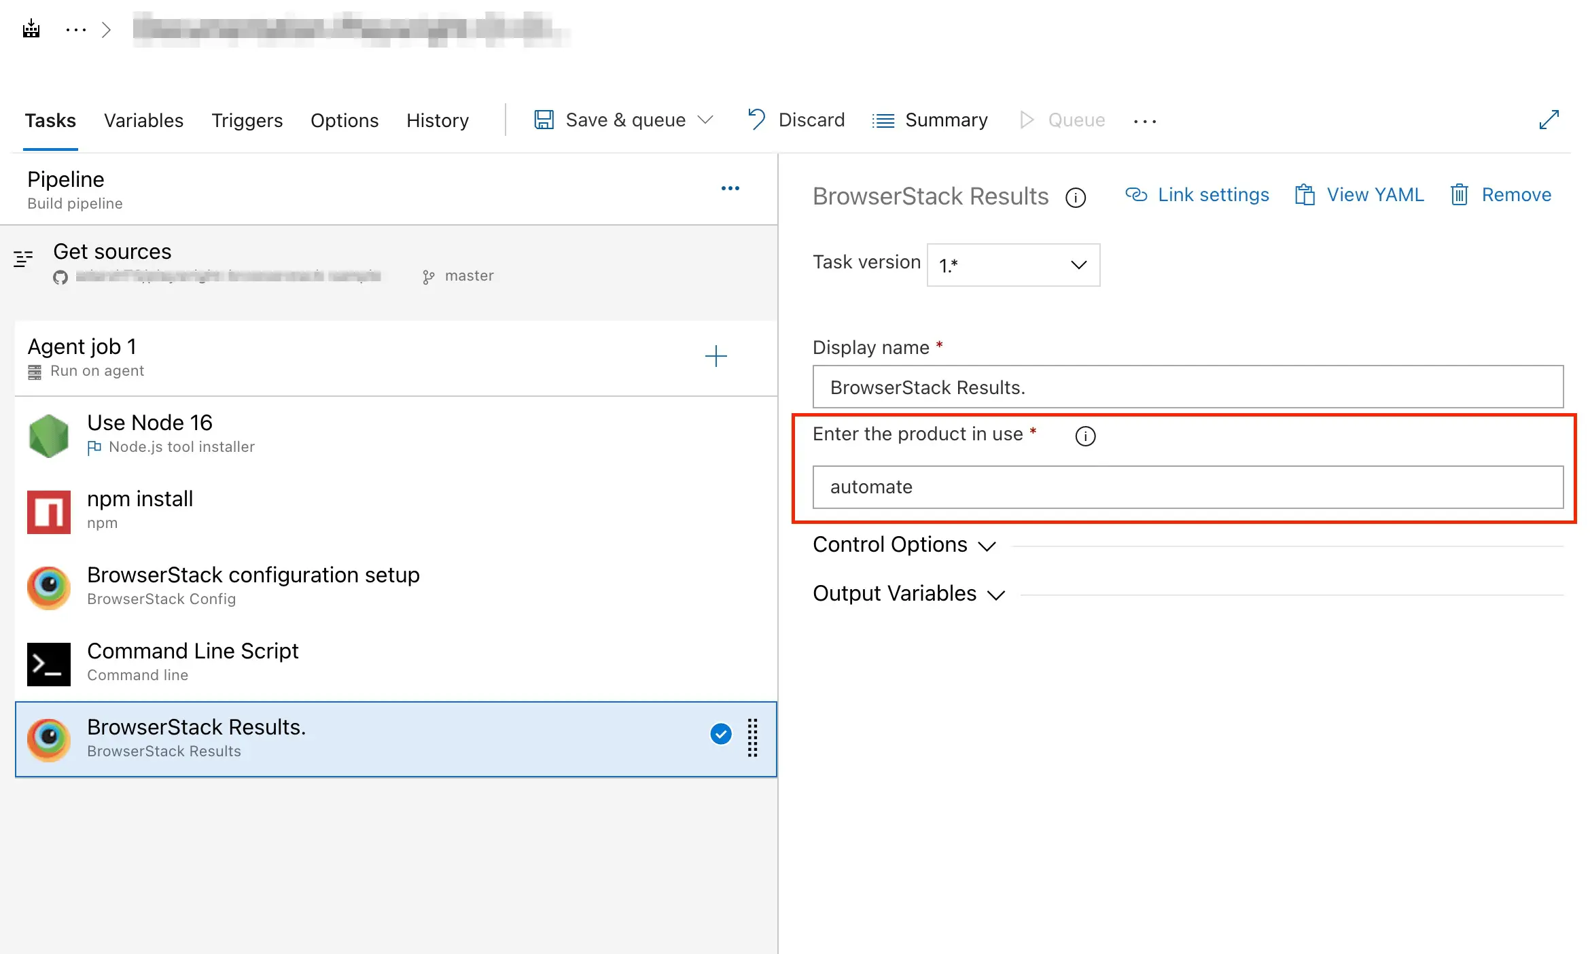This screenshot has height=954, width=1590.
Task: Open the Save & queue dropdown arrow
Action: click(x=706, y=120)
